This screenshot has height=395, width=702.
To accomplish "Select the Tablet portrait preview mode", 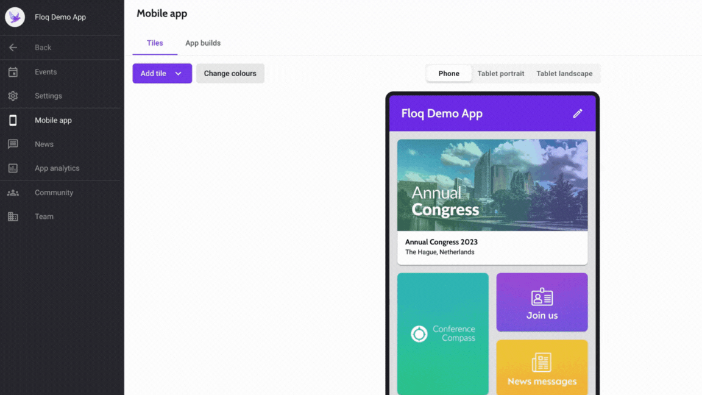I will click(x=500, y=73).
